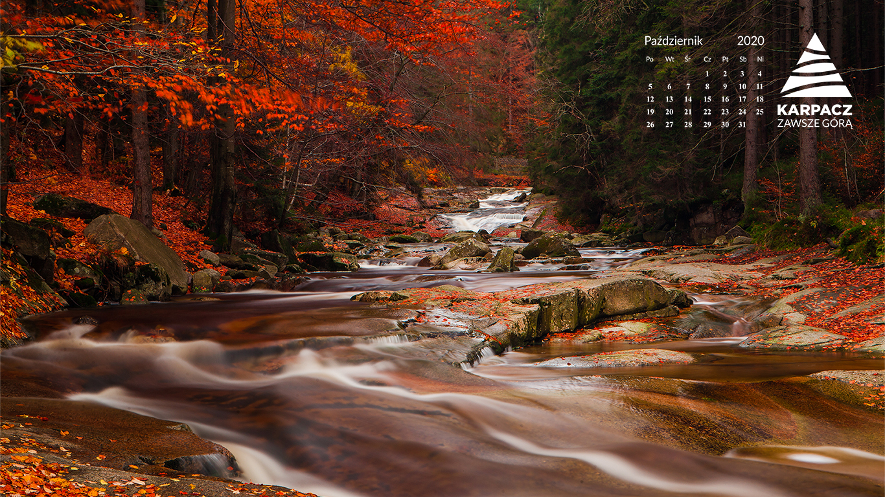
Task: Click the "Śr" weekday header
Action: click(x=687, y=59)
